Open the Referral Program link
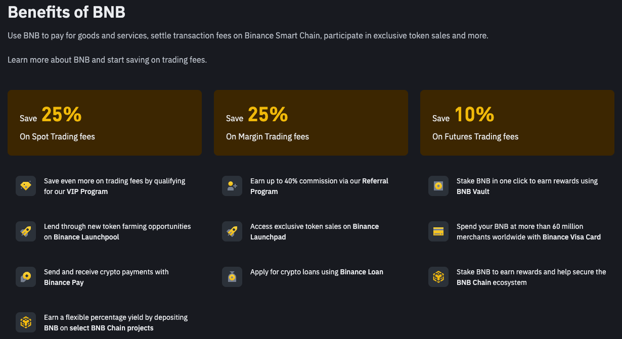Screen dimensions: 622x339 tap(320, 186)
